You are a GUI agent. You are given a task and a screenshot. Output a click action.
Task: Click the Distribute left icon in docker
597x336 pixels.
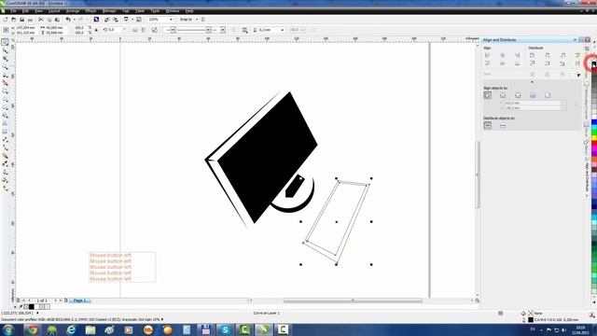(533, 55)
